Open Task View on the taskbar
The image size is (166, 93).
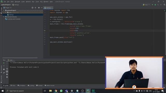[x=45, y=91]
